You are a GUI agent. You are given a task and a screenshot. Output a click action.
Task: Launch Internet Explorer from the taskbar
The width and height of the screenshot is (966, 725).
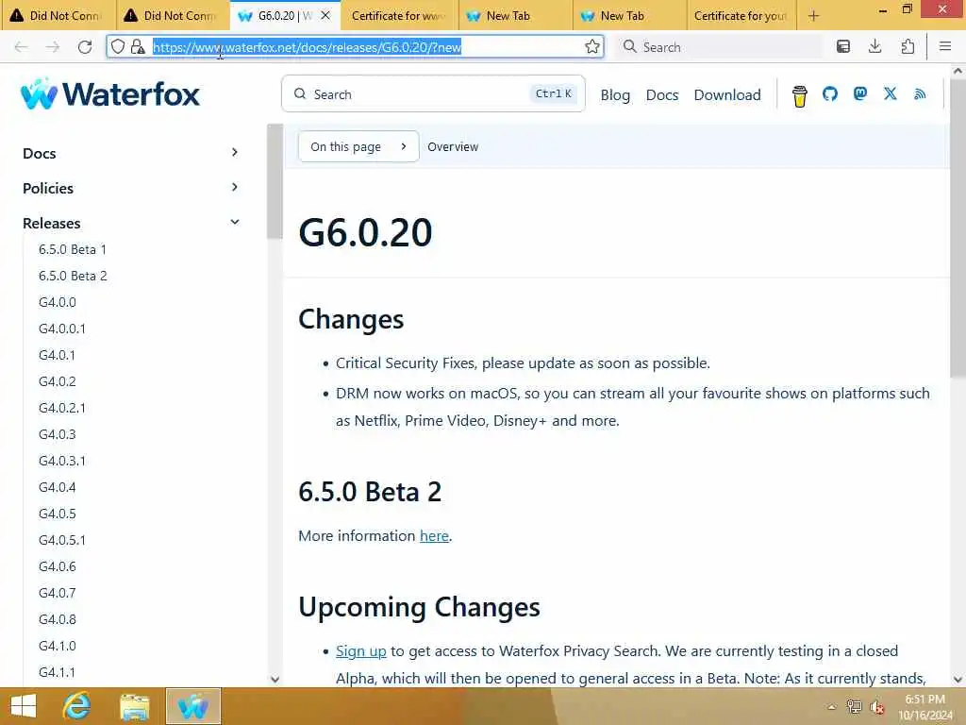[77, 706]
